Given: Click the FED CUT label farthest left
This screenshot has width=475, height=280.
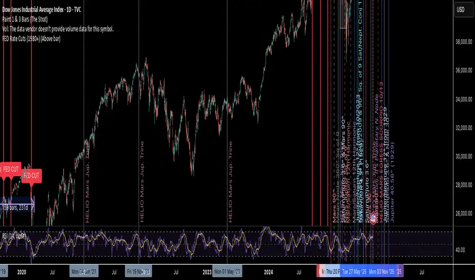Looking at the screenshot, I should 11,170.
